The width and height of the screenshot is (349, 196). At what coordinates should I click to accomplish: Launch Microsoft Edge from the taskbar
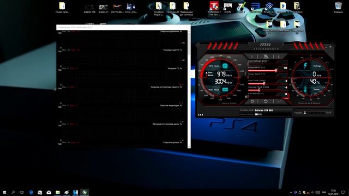(31, 192)
